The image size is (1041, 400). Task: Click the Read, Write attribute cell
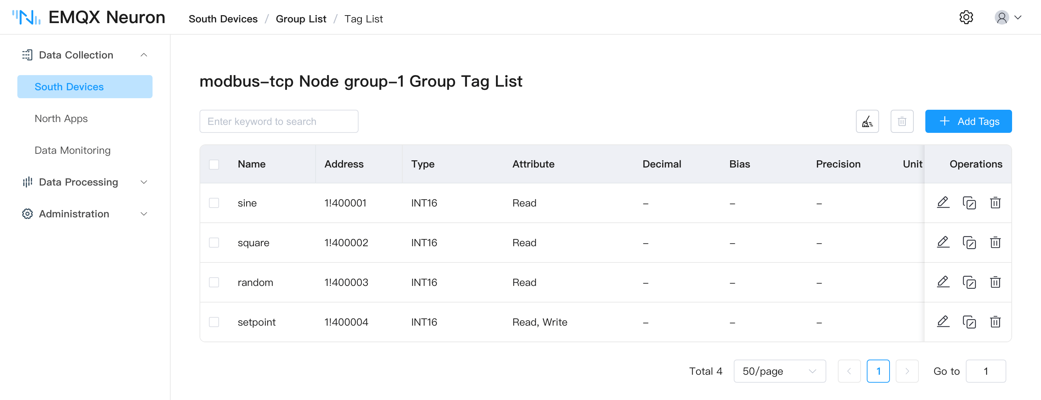tap(540, 322)
